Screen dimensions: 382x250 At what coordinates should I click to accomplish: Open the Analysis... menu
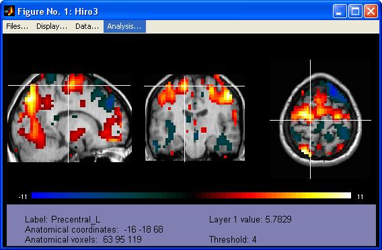(x=124, y=26)
